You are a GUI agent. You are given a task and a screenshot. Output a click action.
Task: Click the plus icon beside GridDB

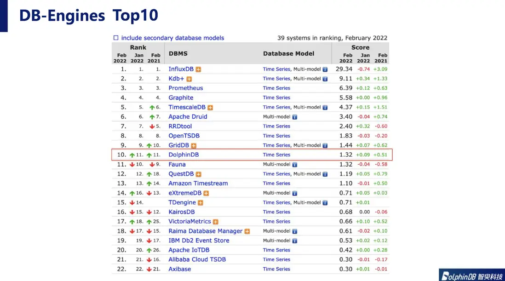coord(194,145)
